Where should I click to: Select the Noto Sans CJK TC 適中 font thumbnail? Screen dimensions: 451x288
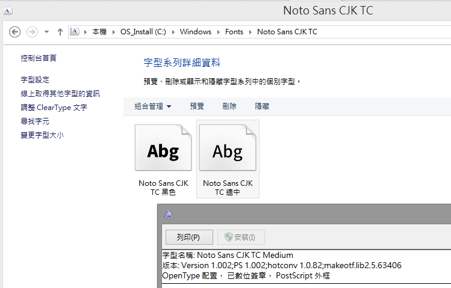point(228,147)
